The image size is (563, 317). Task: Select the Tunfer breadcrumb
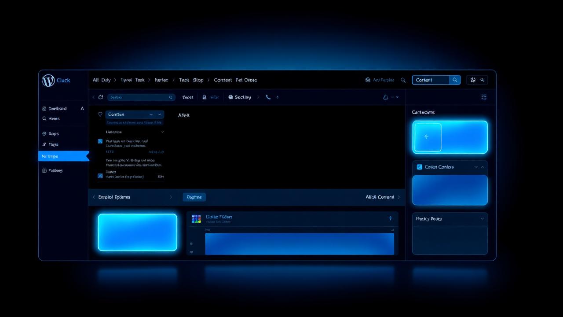161,80
